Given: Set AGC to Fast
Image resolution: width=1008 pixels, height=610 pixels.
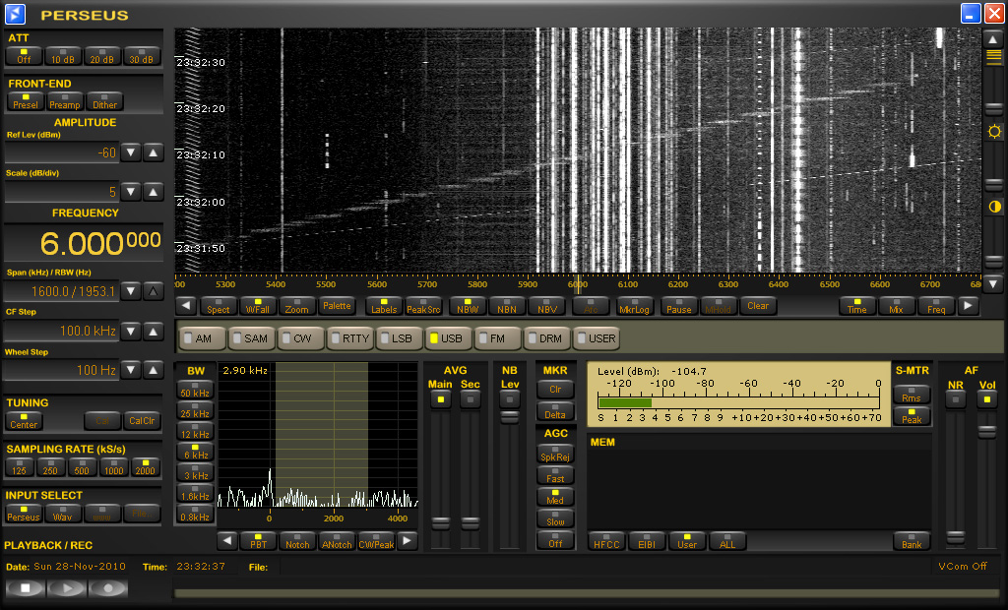Looking at the screenshot, I should click(x=555, y=475).
